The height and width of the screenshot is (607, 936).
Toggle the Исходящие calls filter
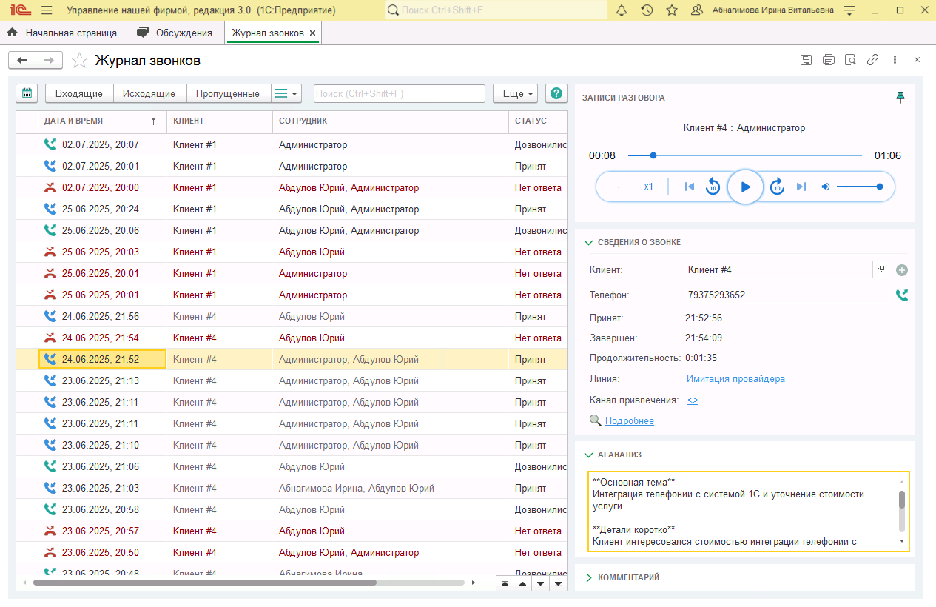[149, 93]
